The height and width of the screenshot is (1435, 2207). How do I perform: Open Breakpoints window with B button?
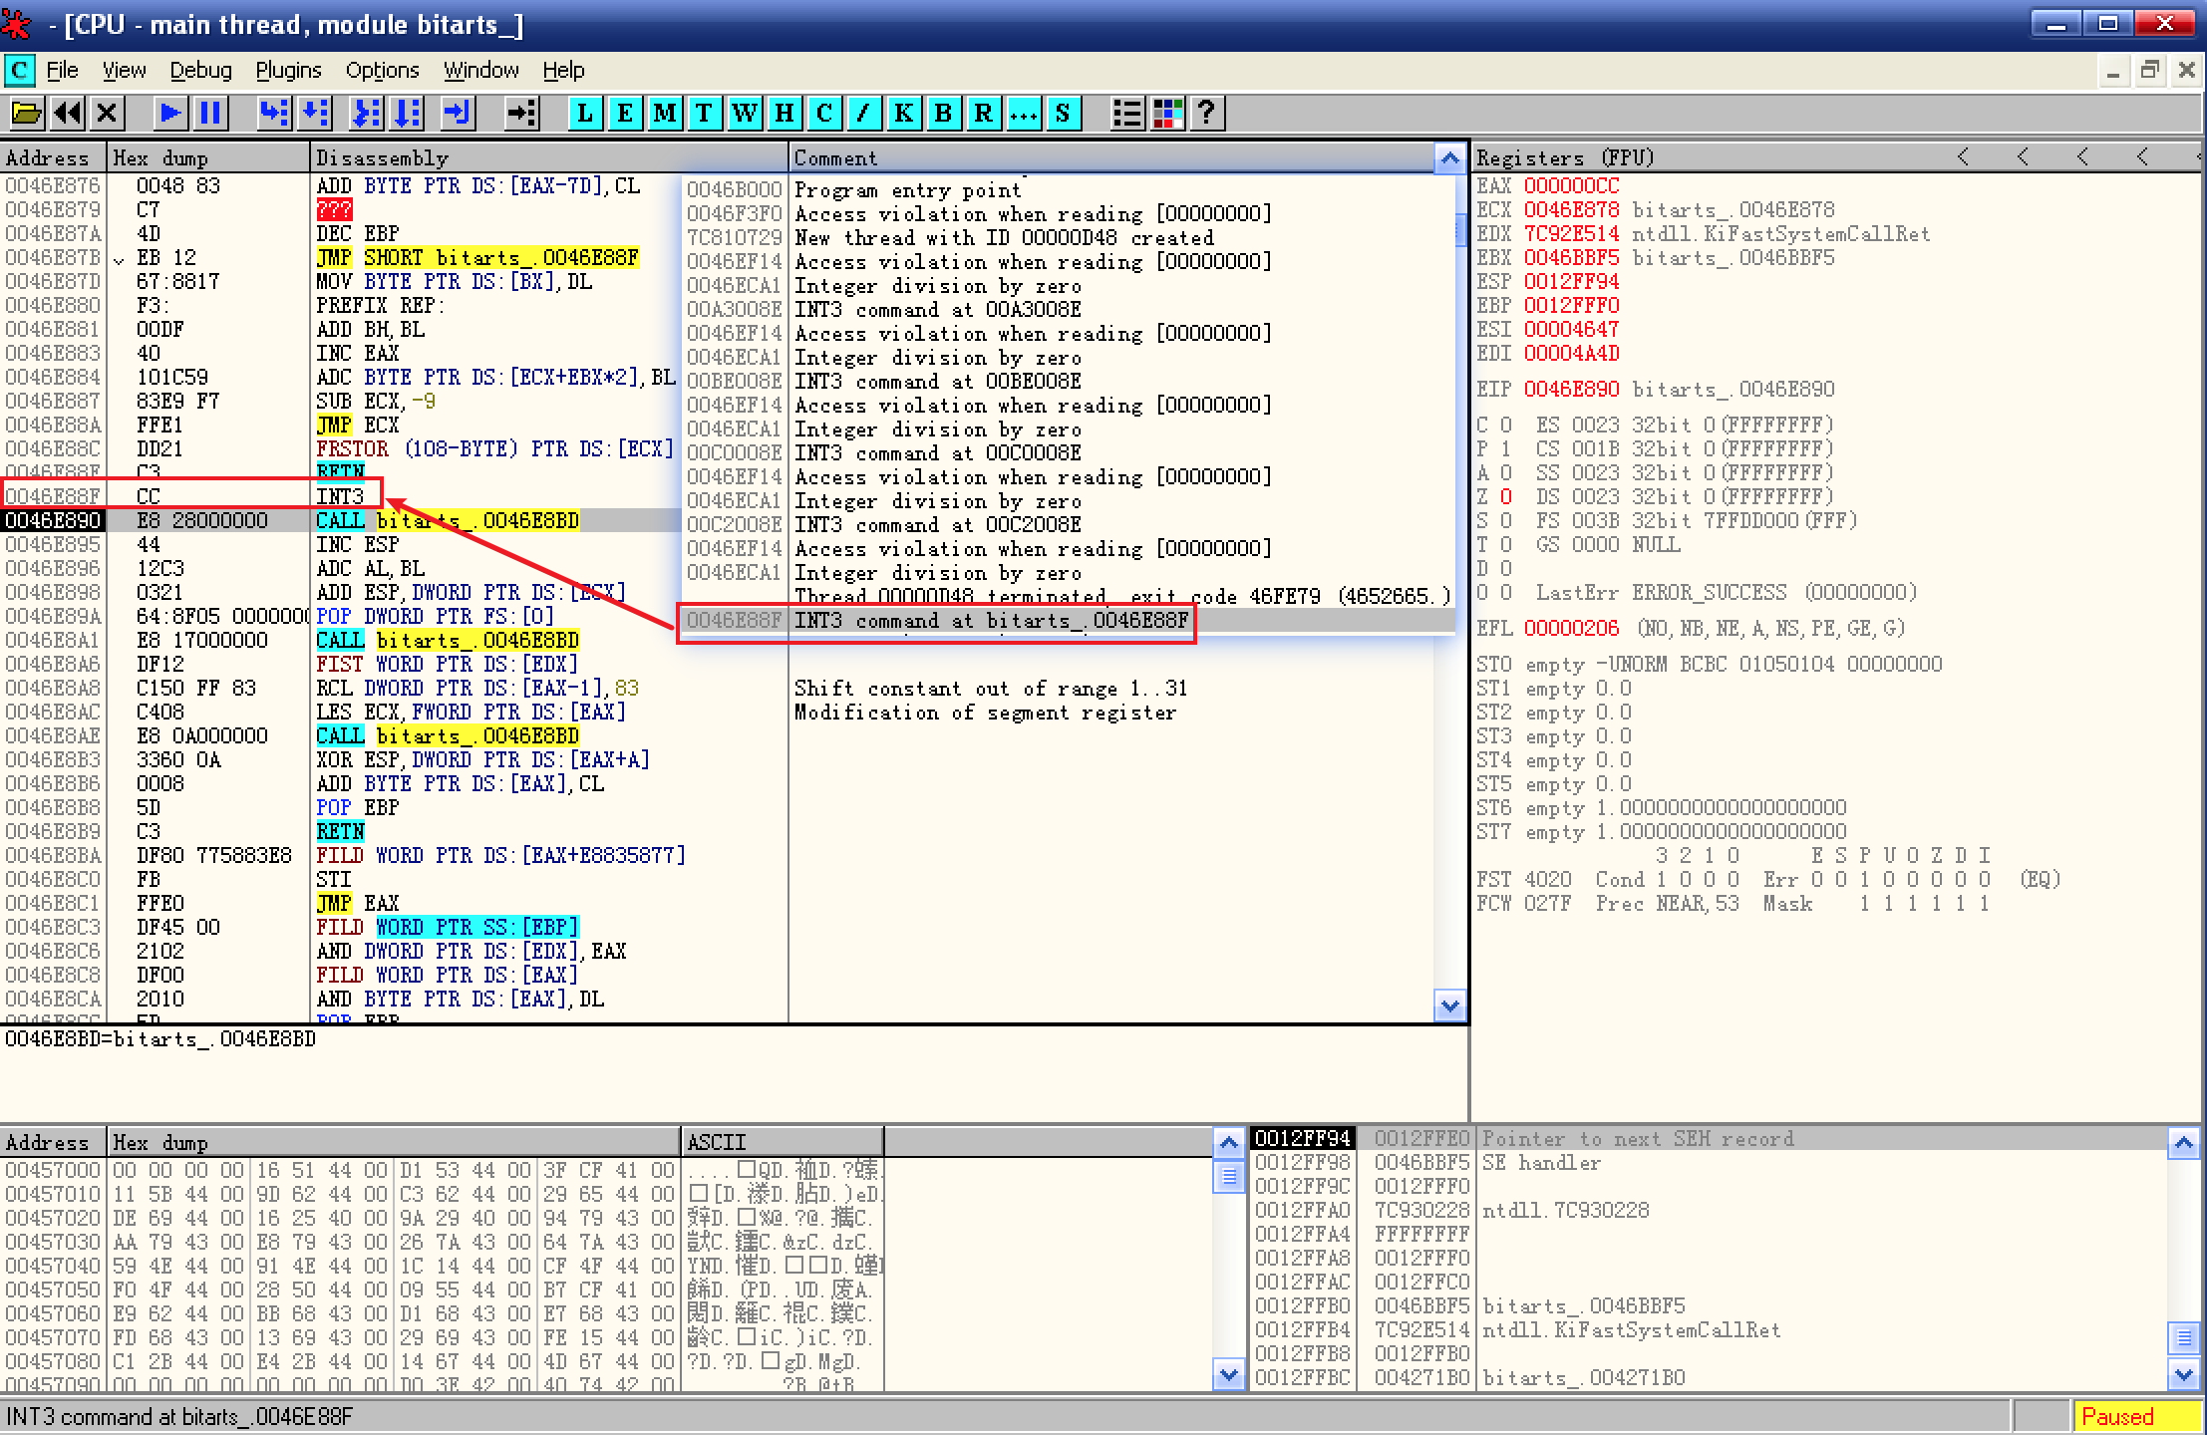coord(943,113)
